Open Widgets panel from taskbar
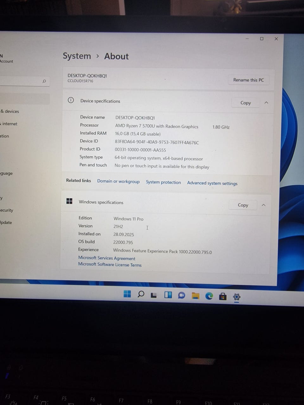This screenshot has height=405, width=304. pyautogui.click(x=168, y=295)
